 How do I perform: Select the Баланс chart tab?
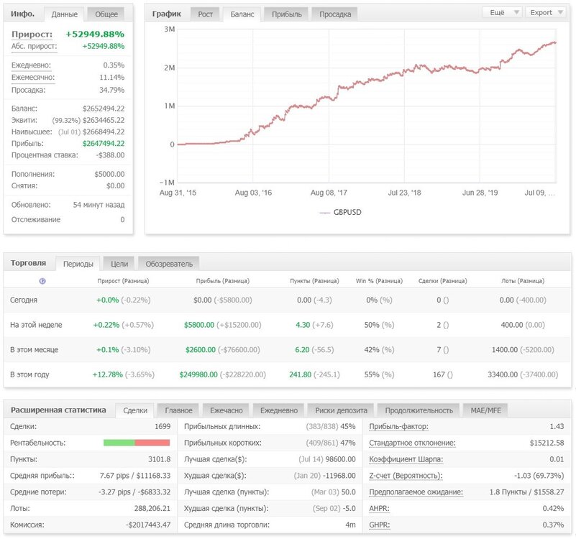click(242, 14)
